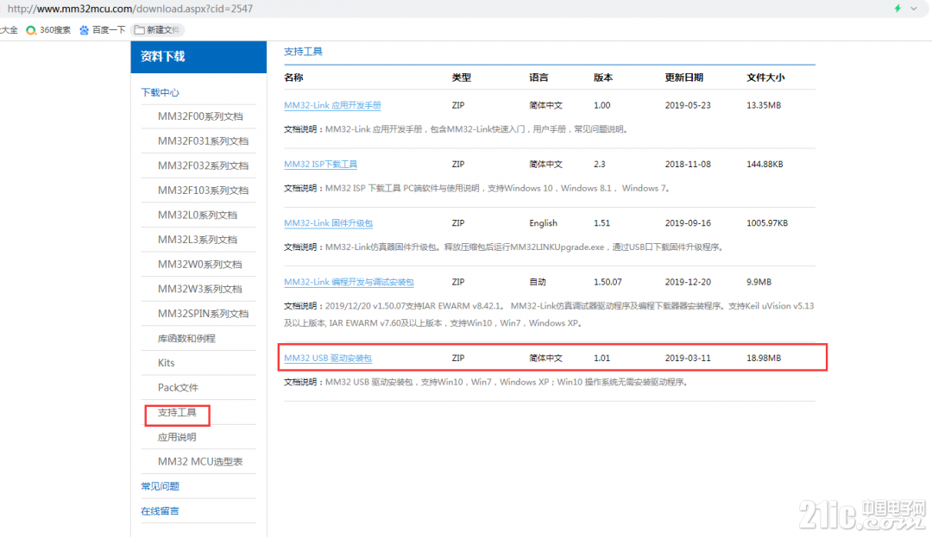The image size is (932, 537).
Task: Open MM32SPIN系列文档 category
Action: pyautogui.click(x=204, y=313)
